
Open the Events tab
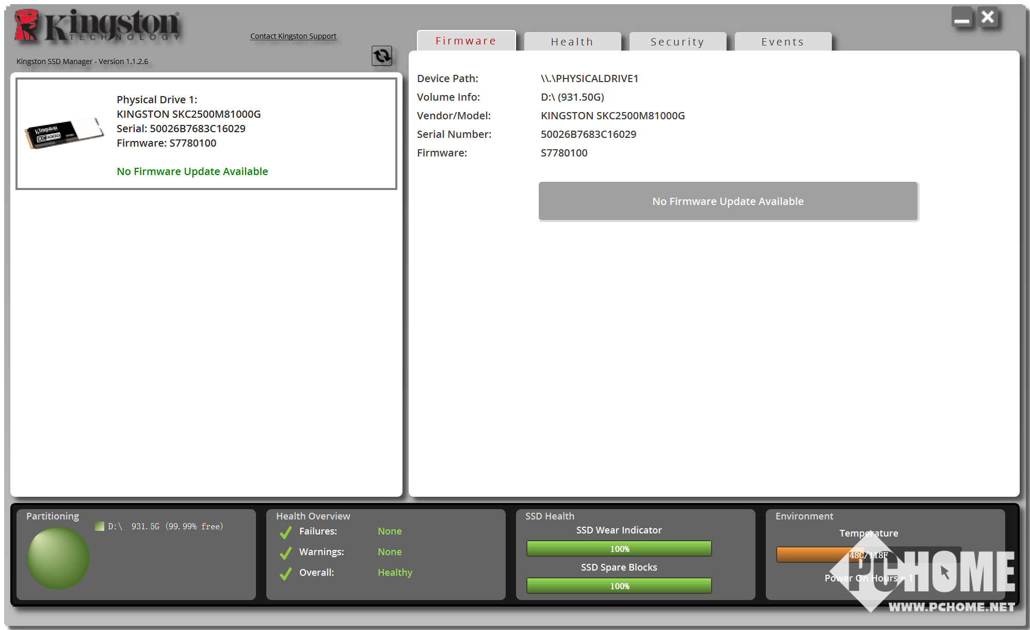coord(783,42)
